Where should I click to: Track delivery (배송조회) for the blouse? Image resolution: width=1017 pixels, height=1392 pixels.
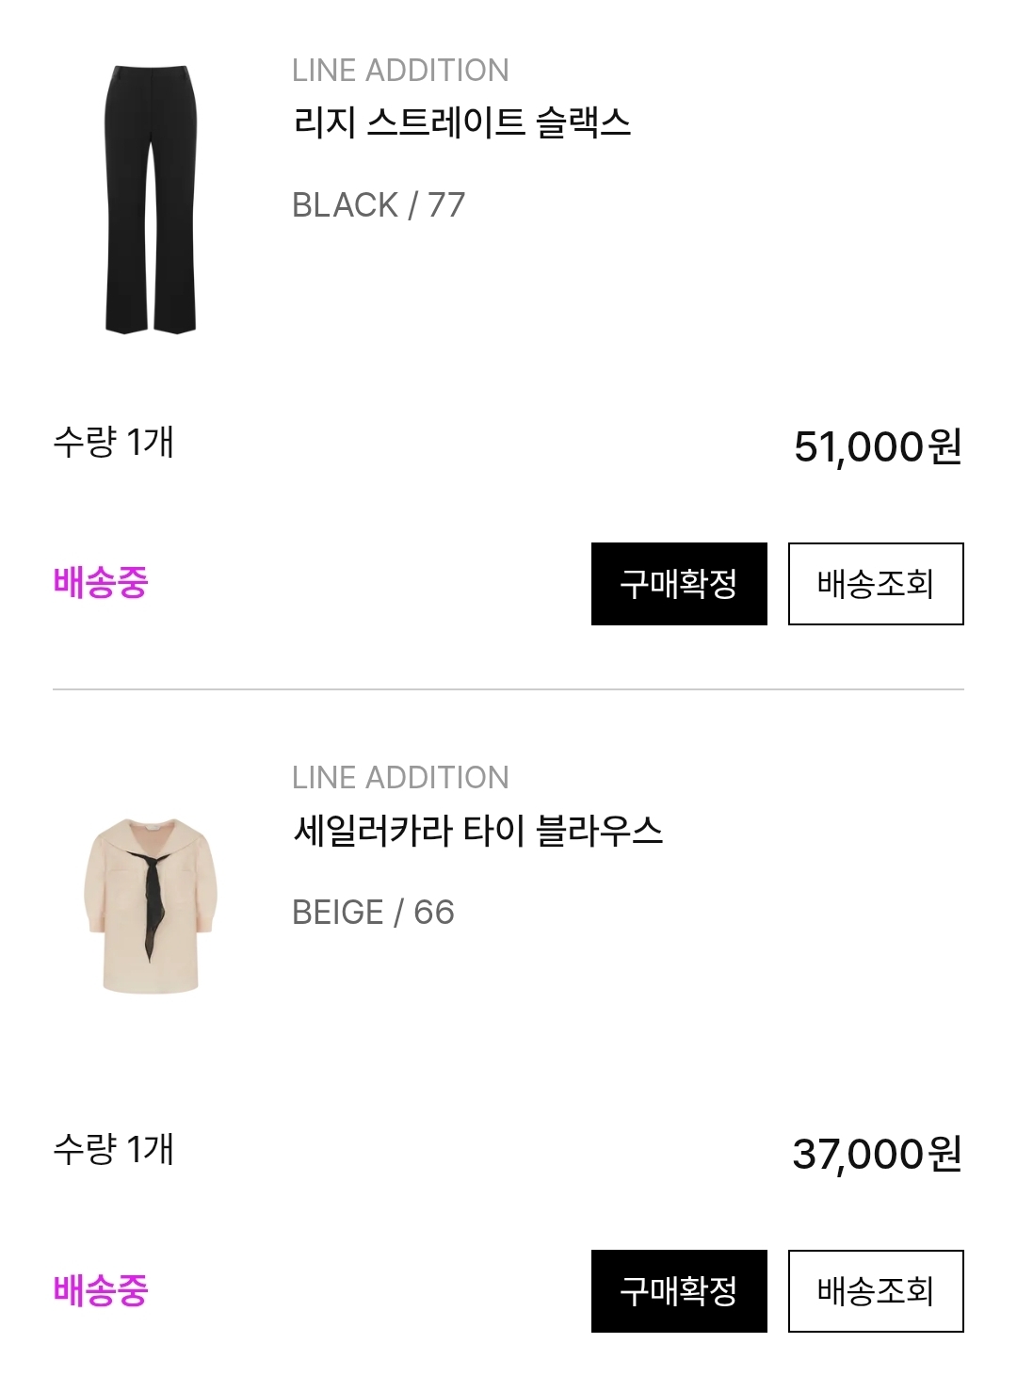pyautogui.click(x=876, y=1291)
